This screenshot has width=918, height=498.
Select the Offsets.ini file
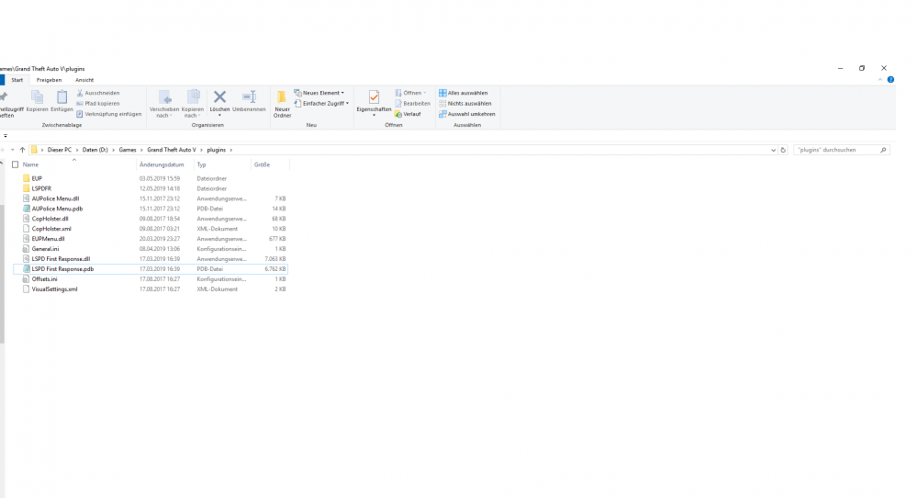44,279
